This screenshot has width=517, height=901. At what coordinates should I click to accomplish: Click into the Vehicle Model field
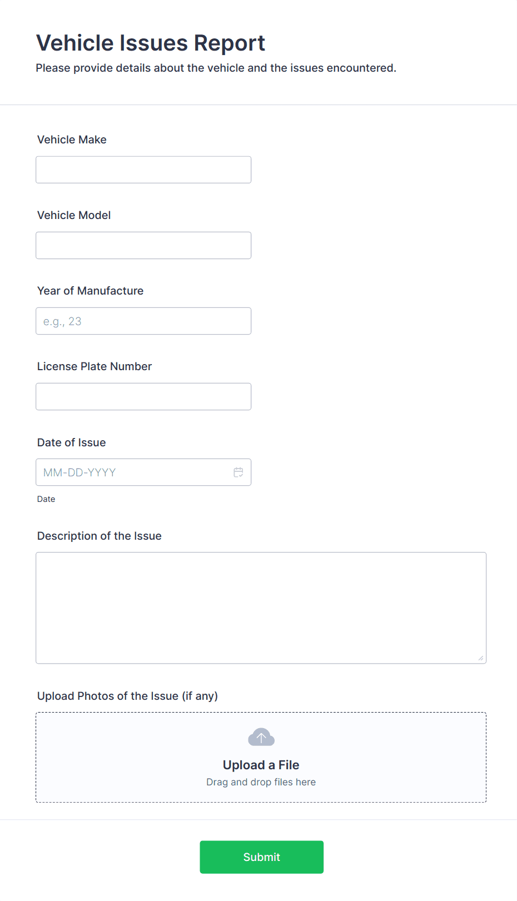[x=143, y=246]
